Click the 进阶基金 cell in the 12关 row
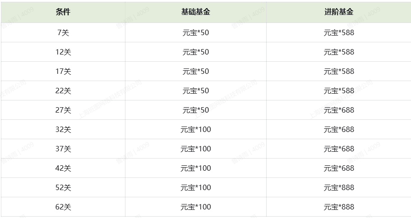 click(339, 52)
